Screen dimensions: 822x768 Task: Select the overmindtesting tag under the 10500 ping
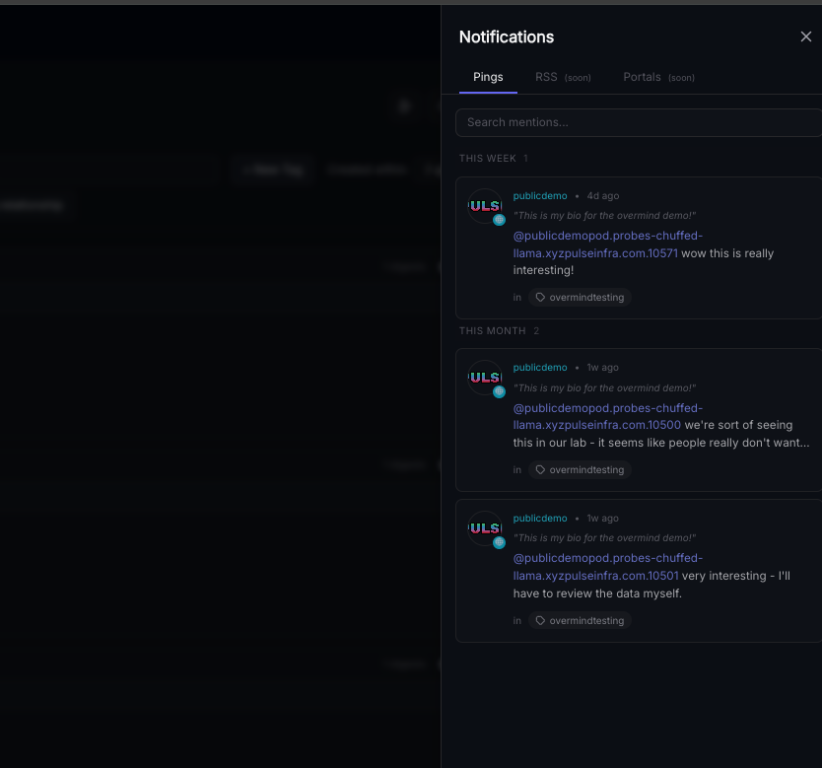tap(580, 470)
